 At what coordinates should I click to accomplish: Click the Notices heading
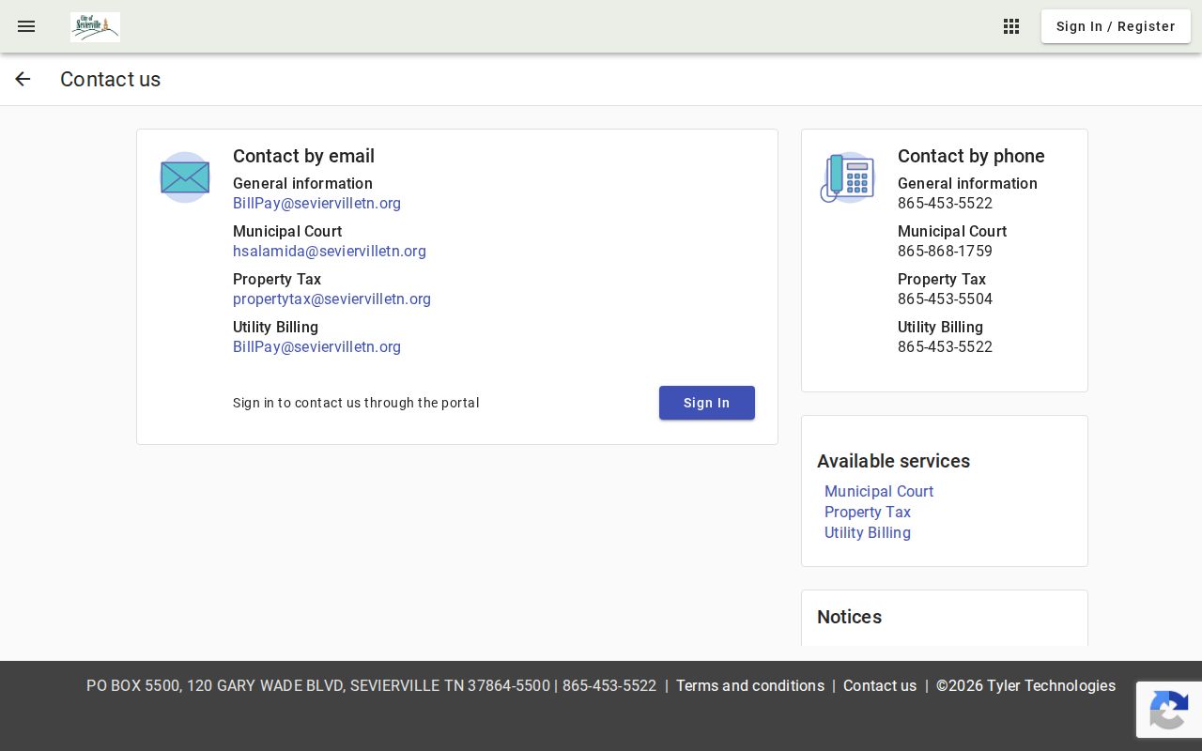(849, 617)
